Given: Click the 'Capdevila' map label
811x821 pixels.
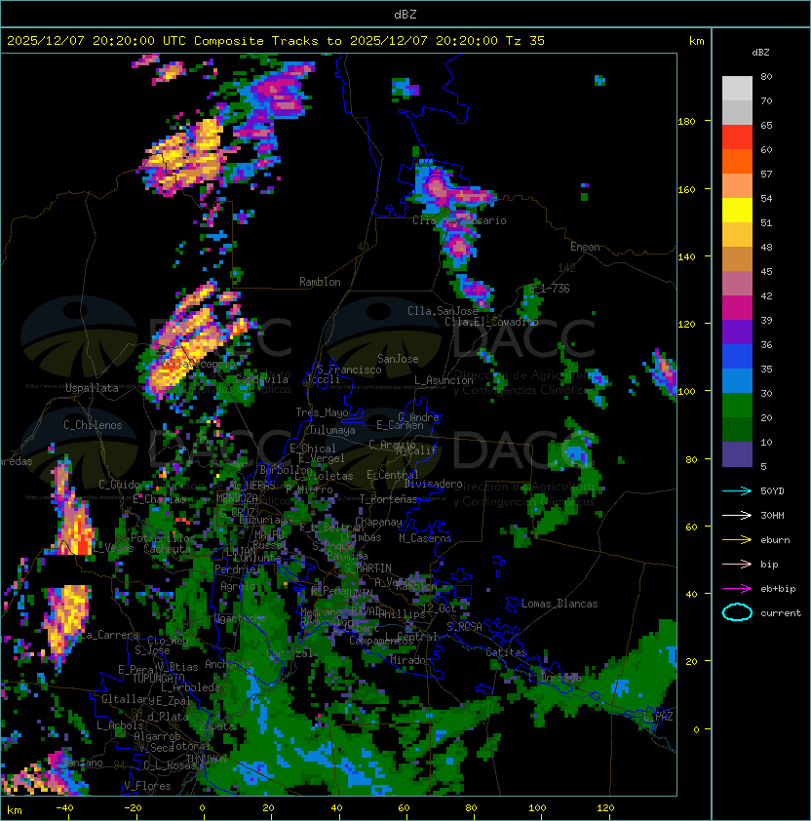Looking at the screenshot, I should (262, 379).
